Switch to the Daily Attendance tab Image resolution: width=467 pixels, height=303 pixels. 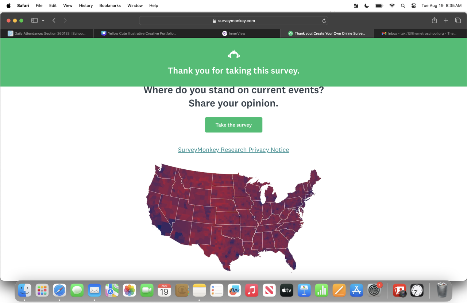47,34
